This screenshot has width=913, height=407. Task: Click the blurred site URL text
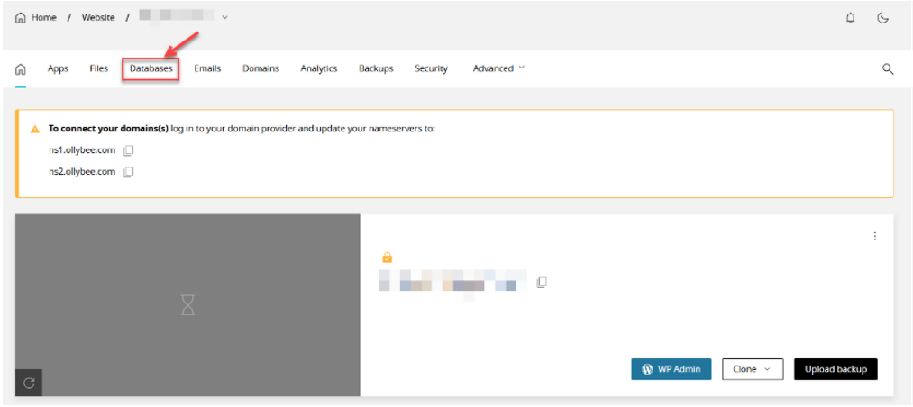click(453, 282)
